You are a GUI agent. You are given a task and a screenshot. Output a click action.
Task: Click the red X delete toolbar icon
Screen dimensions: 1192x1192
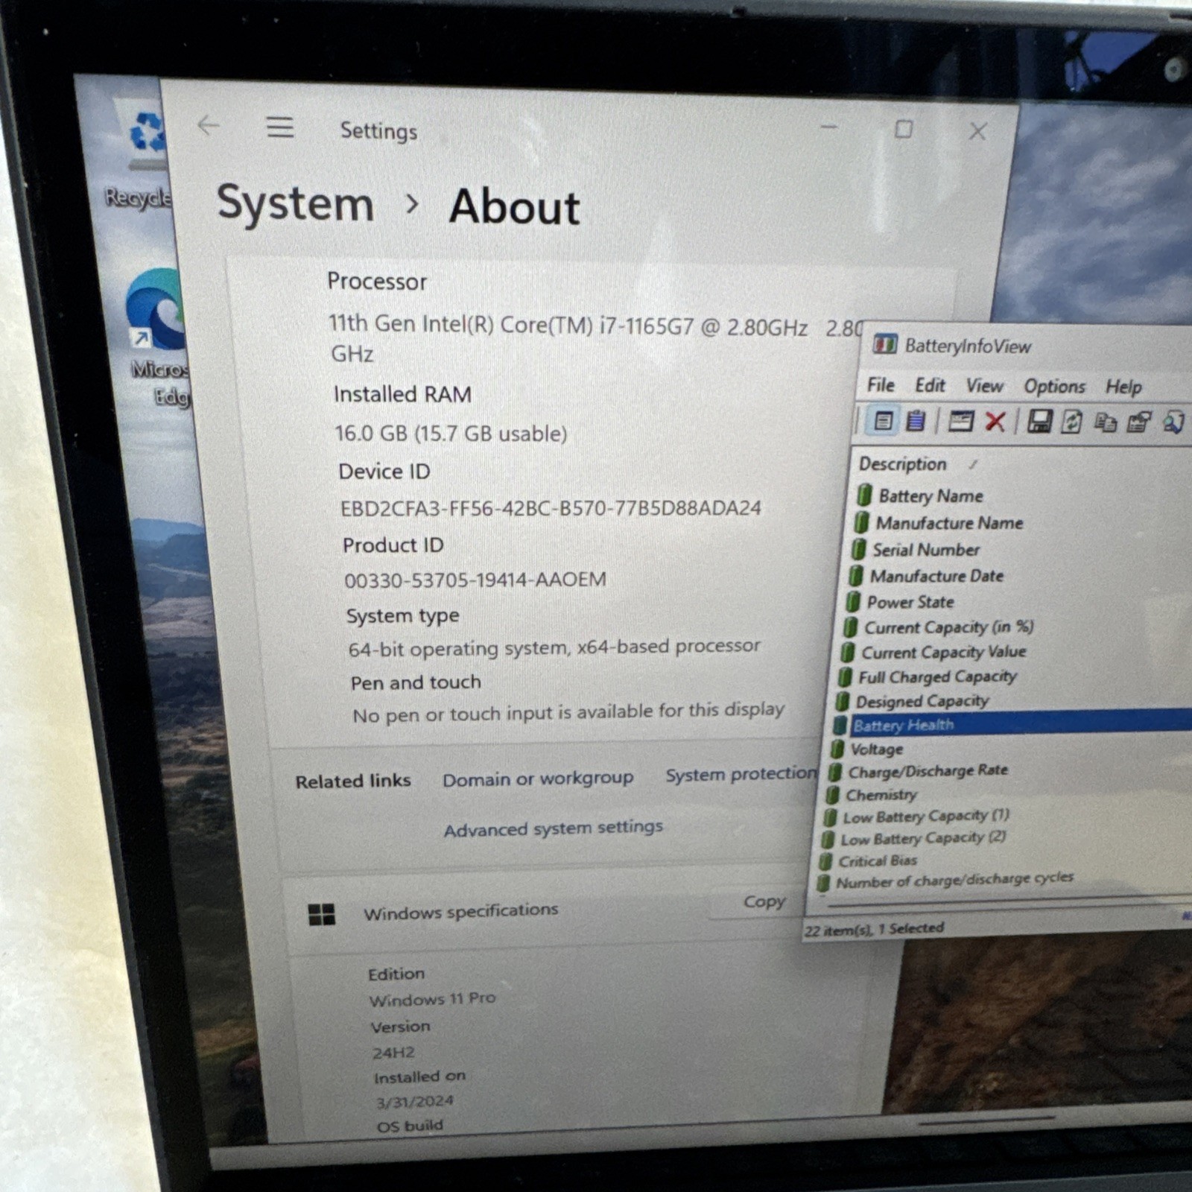pos(995,422)
